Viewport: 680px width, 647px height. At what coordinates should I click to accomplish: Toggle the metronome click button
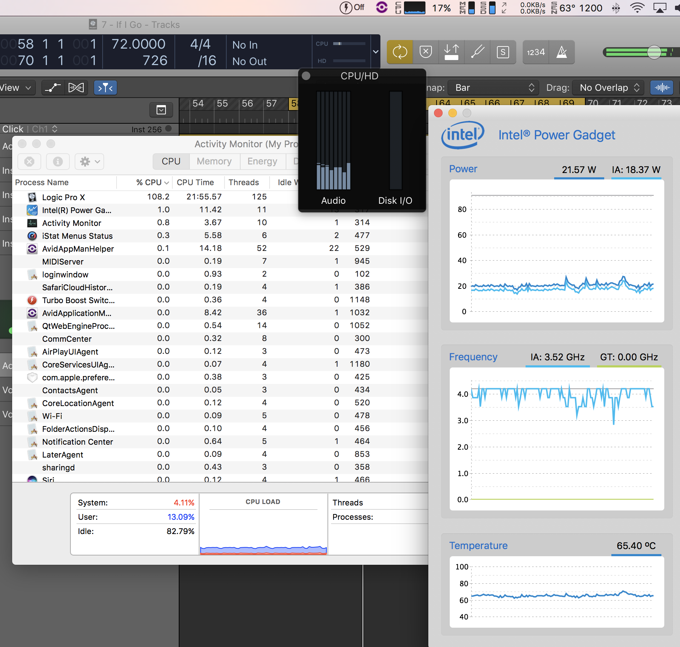click(562, 52)
